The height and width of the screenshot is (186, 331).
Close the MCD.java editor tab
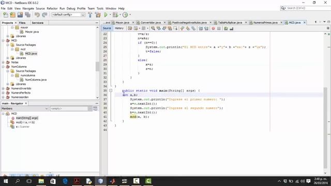(305, 23)
